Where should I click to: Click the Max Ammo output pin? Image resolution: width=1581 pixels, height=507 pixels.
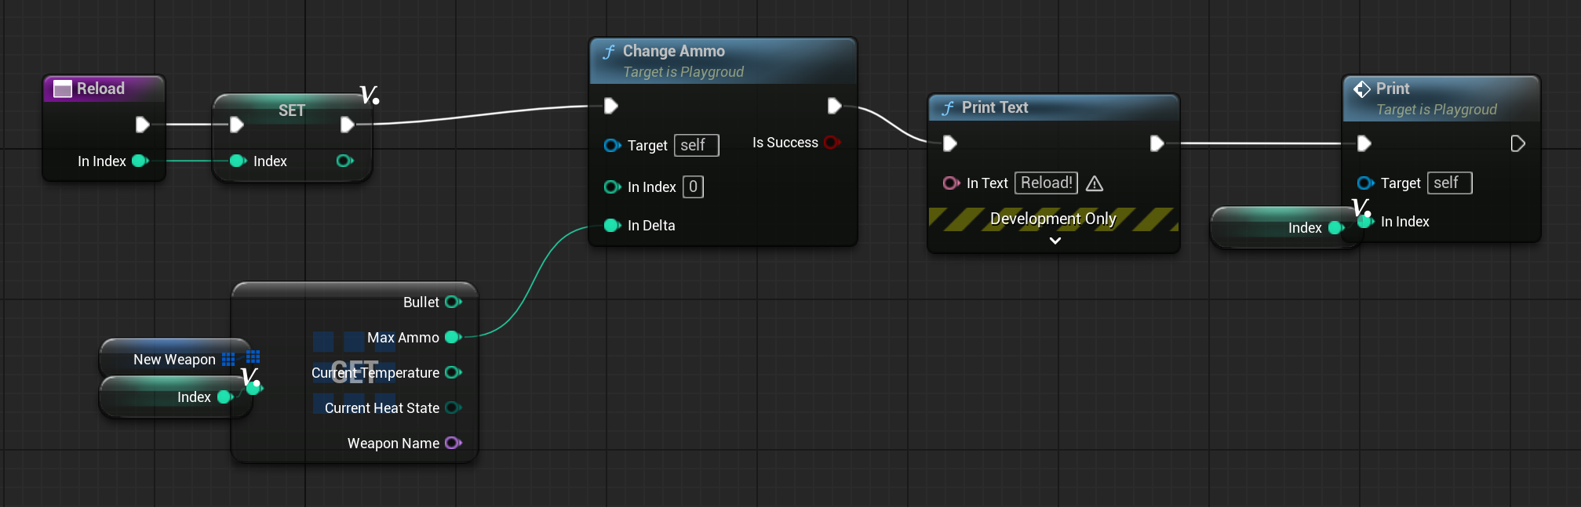click(453, 337)
